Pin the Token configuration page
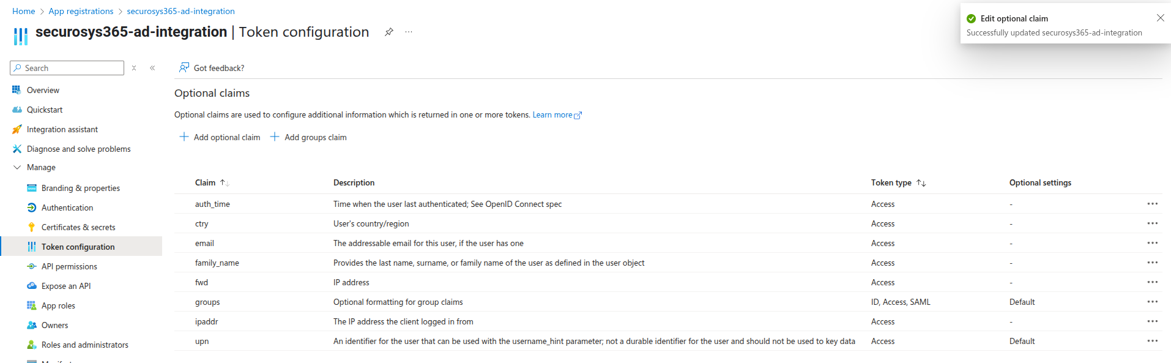This screenshot has height=363, width=1171. [388, 32]
